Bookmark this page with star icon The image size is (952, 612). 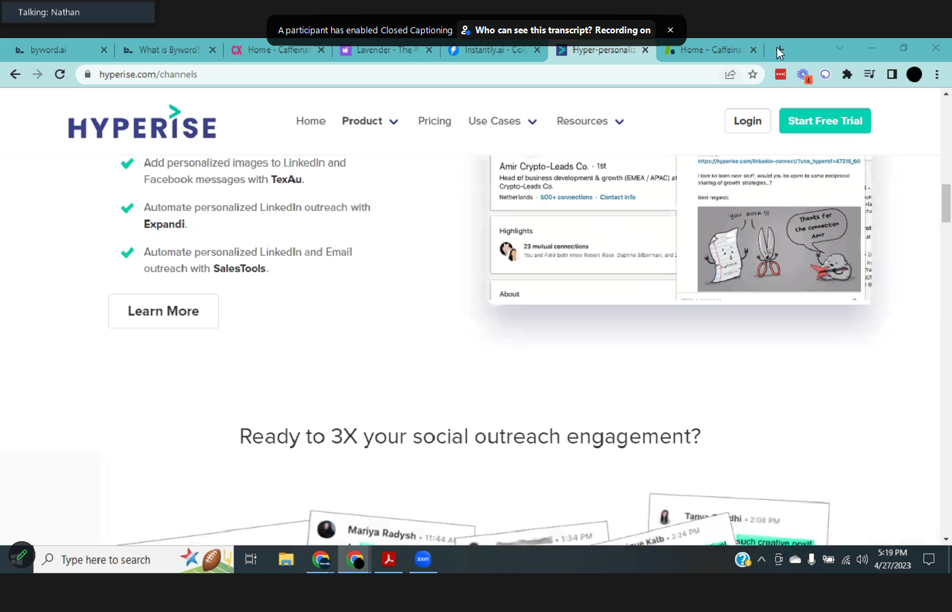click(x=753, y=74)
